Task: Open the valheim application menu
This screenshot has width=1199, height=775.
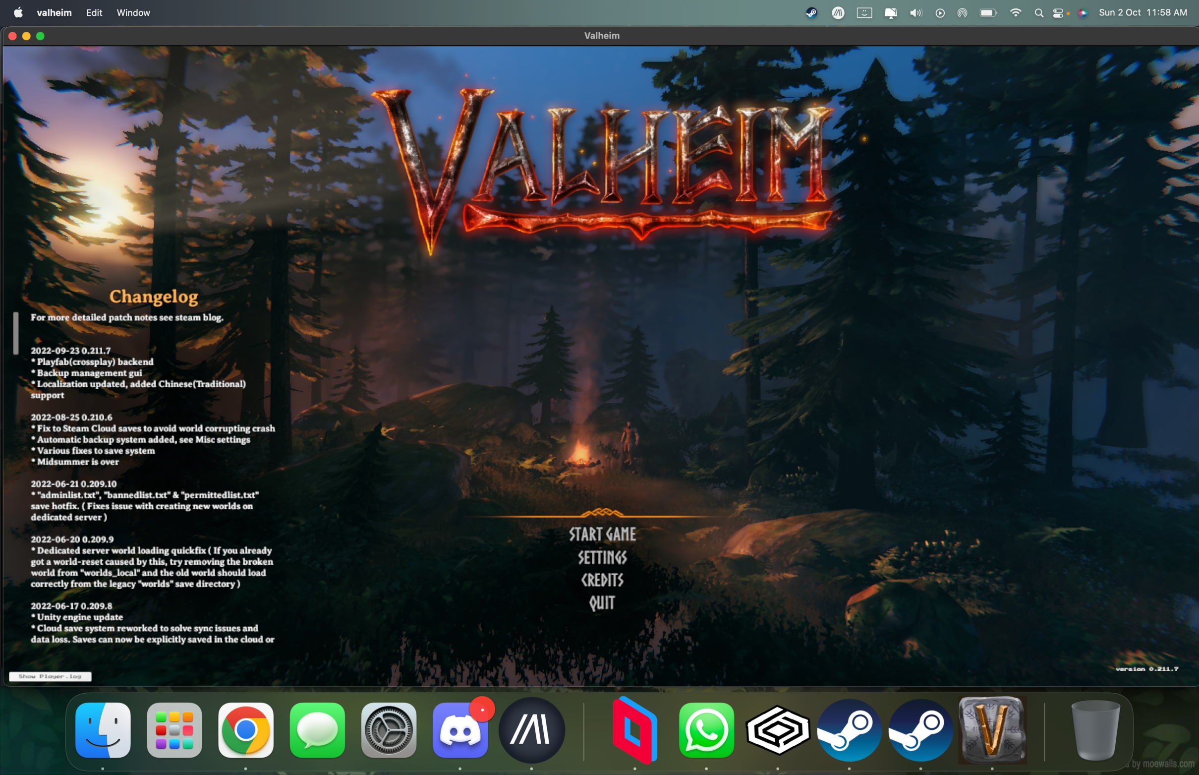Action: click(54, 12)
